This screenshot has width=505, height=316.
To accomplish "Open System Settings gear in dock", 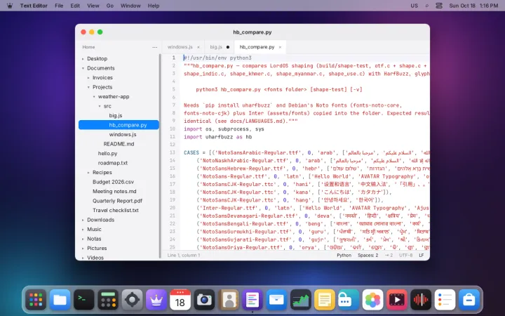I will tap(132, 300).
